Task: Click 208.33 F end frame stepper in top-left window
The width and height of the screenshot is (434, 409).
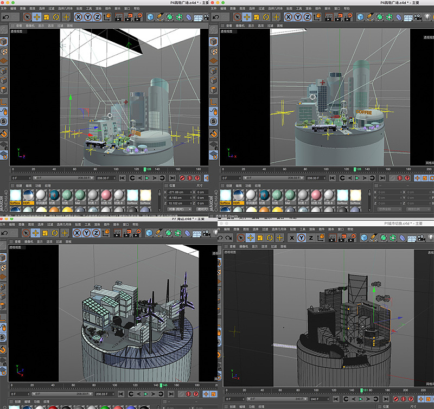Action: click(106, 178)
